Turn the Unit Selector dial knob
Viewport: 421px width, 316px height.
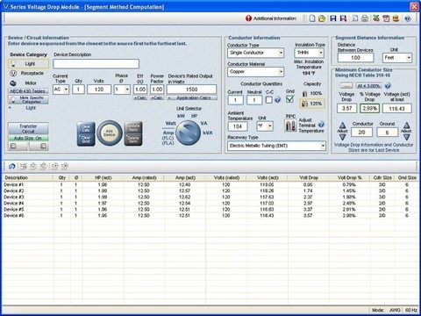tap(188, 133)
